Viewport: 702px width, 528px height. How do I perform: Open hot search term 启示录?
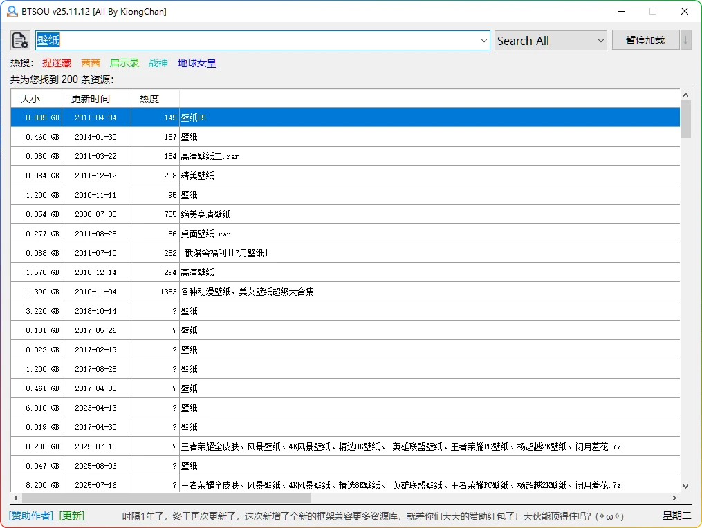click(124, 62)
